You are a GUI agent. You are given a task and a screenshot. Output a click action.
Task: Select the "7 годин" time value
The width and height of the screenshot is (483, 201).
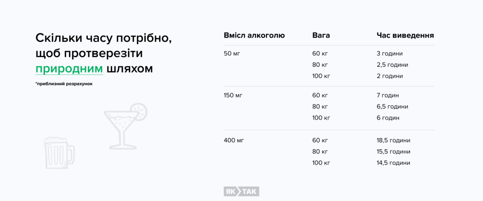[388, 95]
